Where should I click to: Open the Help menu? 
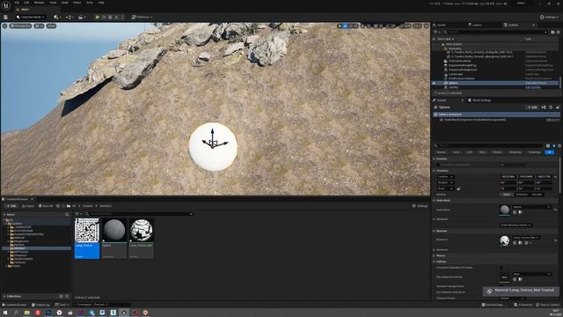point(101,3)
